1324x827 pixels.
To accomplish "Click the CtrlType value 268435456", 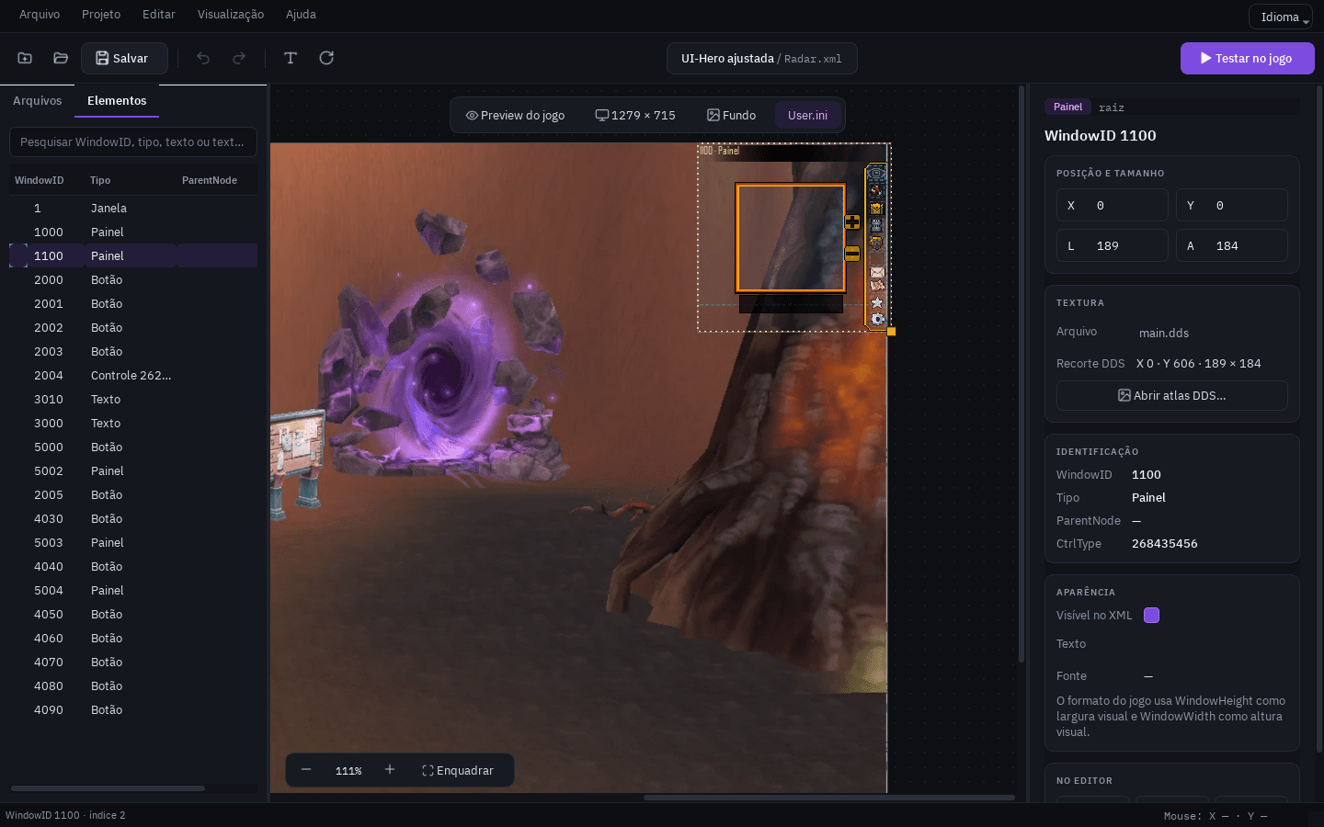I will tap(1165, 544).
